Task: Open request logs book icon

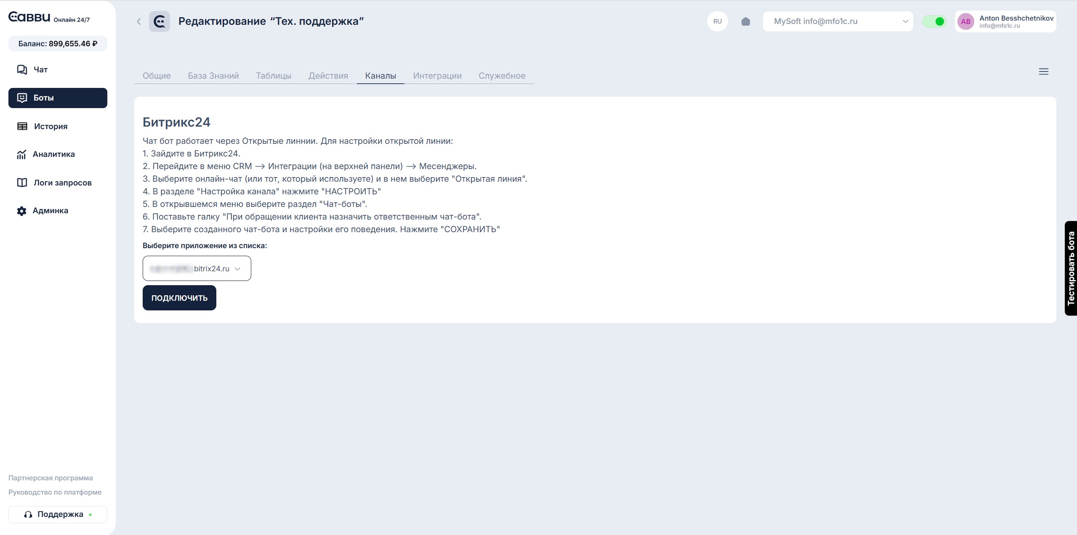Action: 22,183
